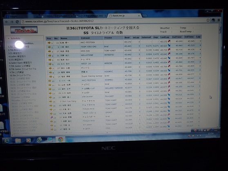This screenshot has width=228, height=171.
Task: Click the position arrow for row 6 WEST 24
Action: [x=50, y=64]
